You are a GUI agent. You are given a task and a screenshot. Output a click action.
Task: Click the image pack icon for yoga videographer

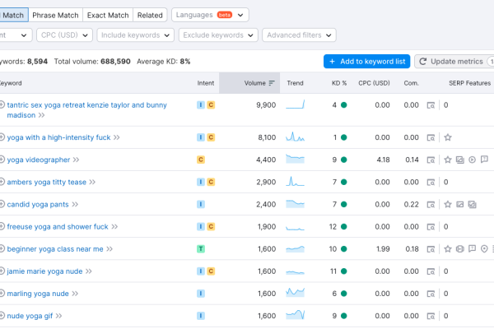point(460,160)
